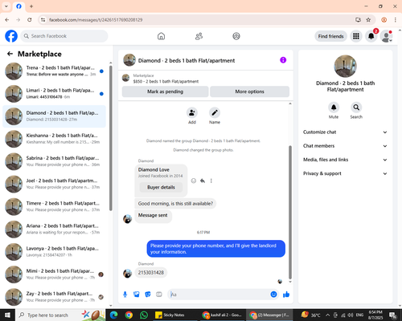The image size is (402, 321).
Task: Open the Friends icon in top navigation
Action: [199, 36]
